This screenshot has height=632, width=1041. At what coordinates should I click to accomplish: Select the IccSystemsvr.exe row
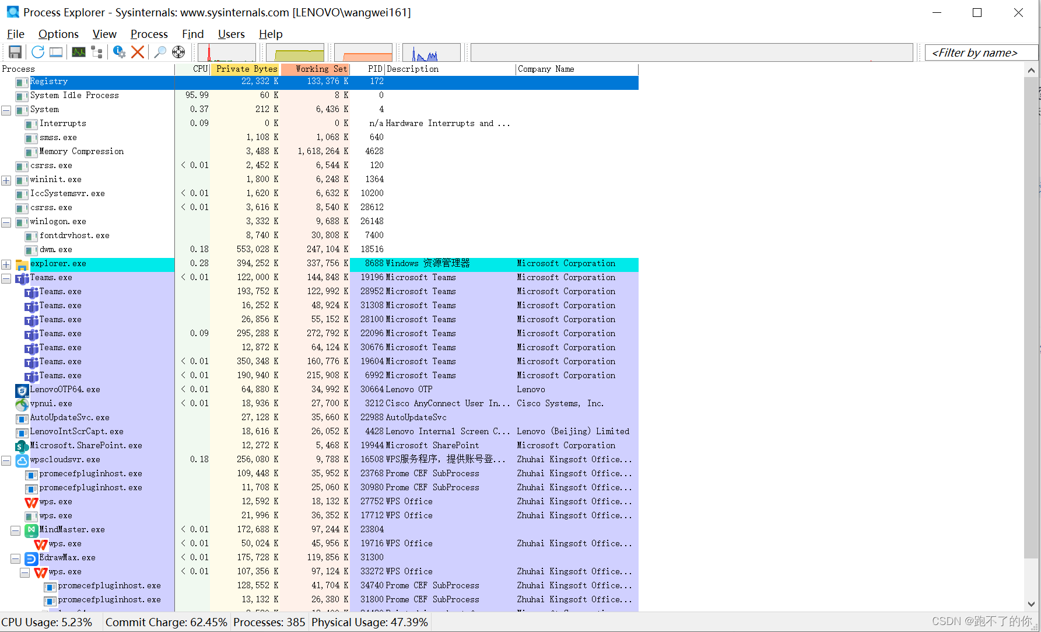tap(319, 194)
